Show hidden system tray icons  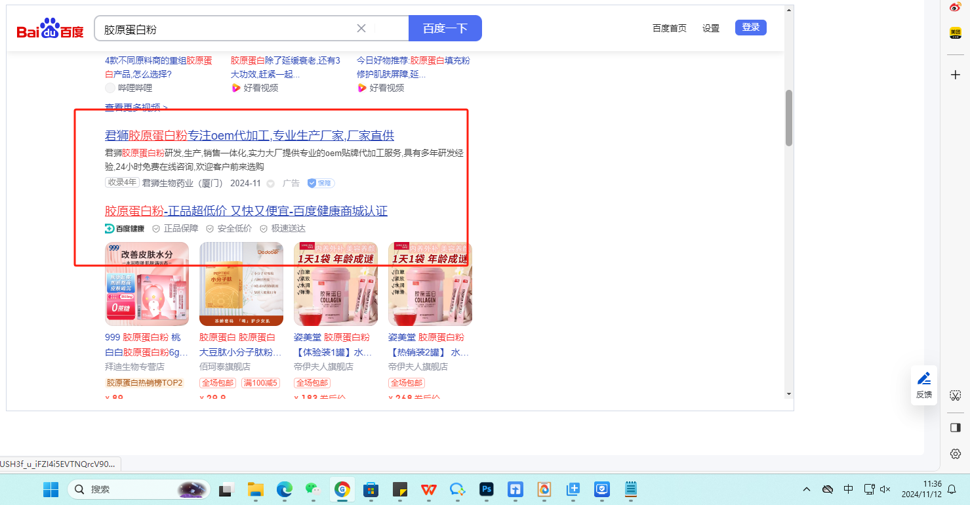(x=807, y=489)
